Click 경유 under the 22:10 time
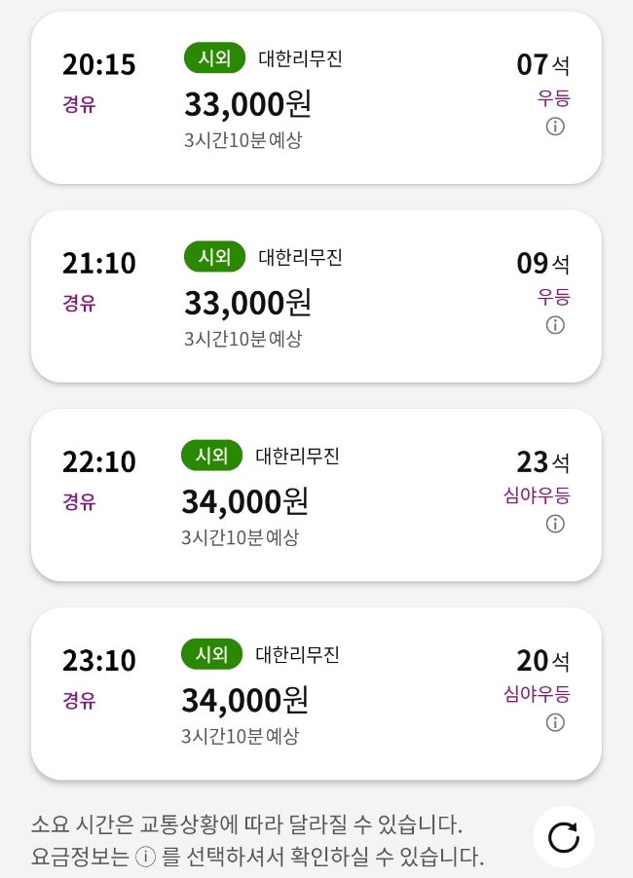Screen dimensions: 633x878 [79, 502]
